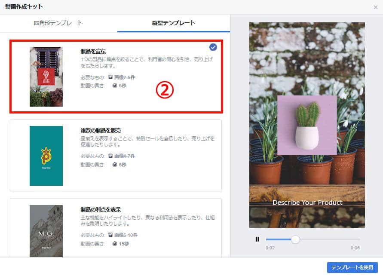Choose the teal 複数の製品を販売 thumbnail

(46, 156)
